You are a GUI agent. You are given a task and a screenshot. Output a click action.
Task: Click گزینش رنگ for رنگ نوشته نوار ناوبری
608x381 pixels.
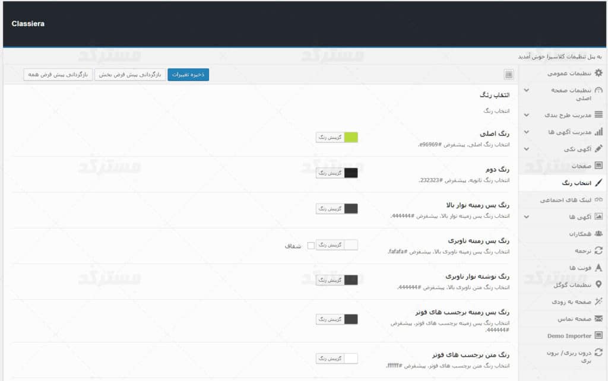pos(330,280)
